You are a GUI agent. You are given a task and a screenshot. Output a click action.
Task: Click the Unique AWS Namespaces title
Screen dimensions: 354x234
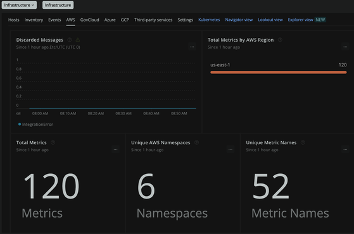coord(161,143)
